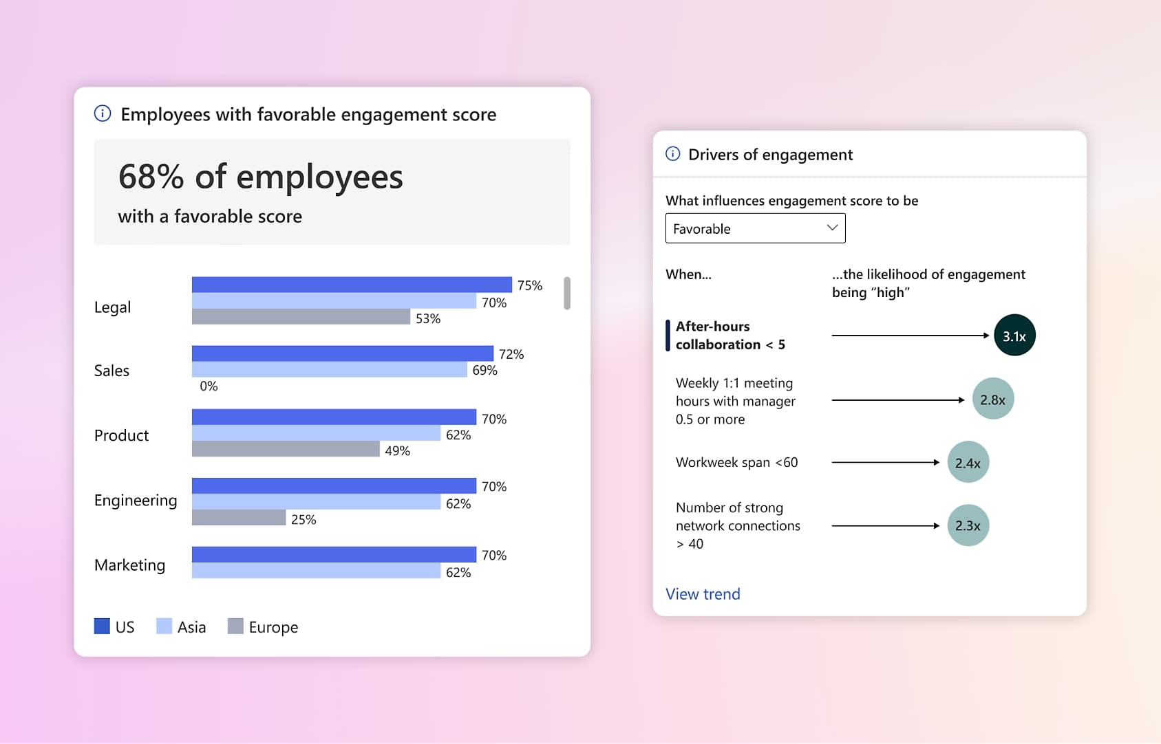
Task: Open the View trend link
Action: (703, 594)
